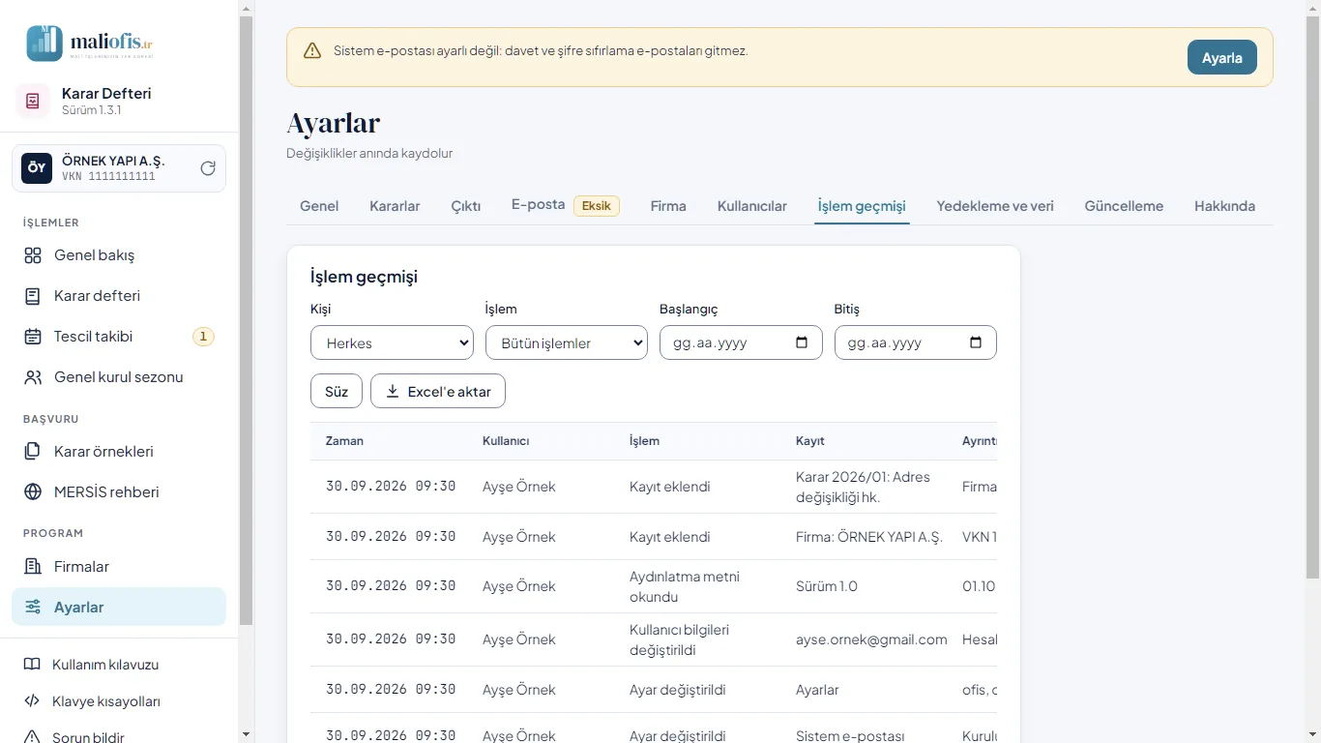
Task: Click the Excel'e aktar button
Action: coord(438,391)
